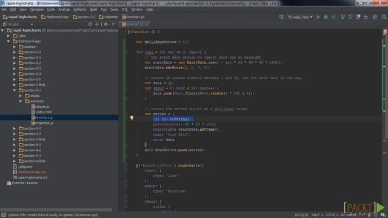Click the webstats breadcrumb
Image resolution: width=388 pixels, height=218 pixels.
pos(109,17)
